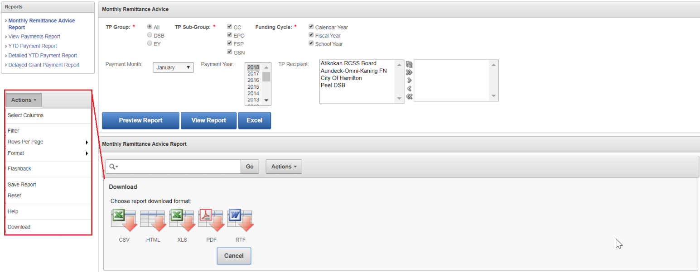Screen dimensions: 700x272
Task: Open the Actions dropdown next to Go
Action: tap(284, 167)
